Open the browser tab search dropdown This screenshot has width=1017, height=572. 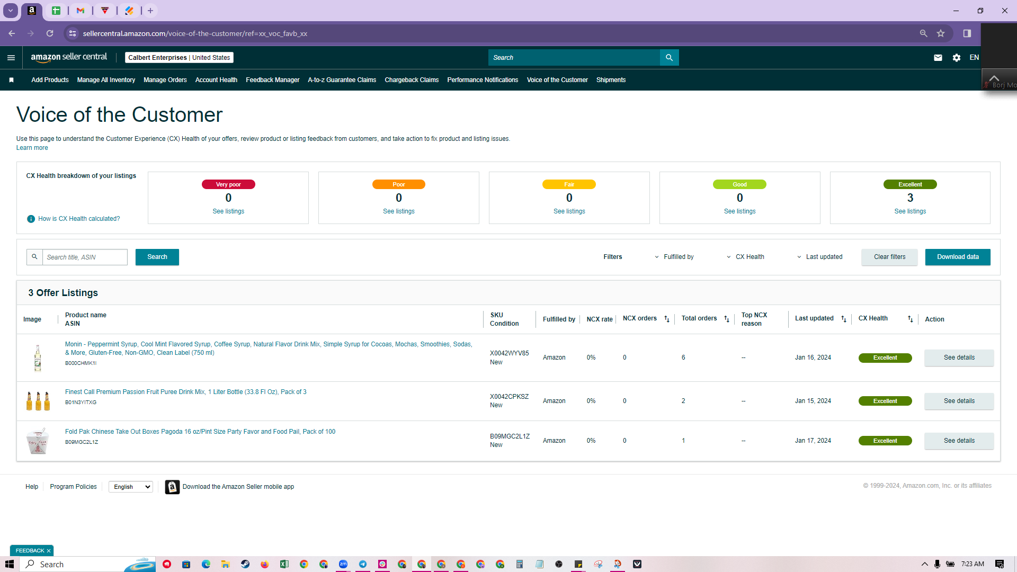pos(11,11)
